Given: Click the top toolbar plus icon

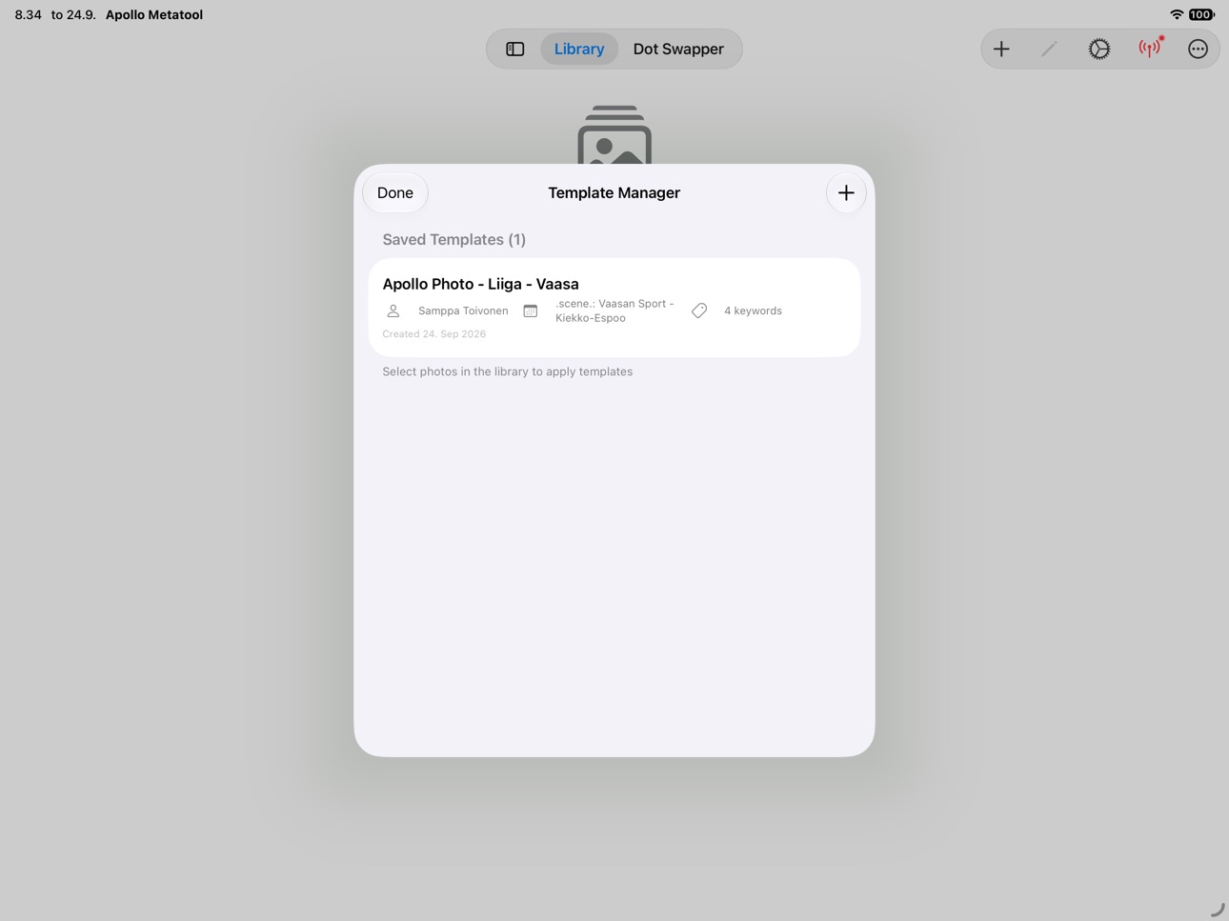Looking at the screenshot, I should [1001, 49].
